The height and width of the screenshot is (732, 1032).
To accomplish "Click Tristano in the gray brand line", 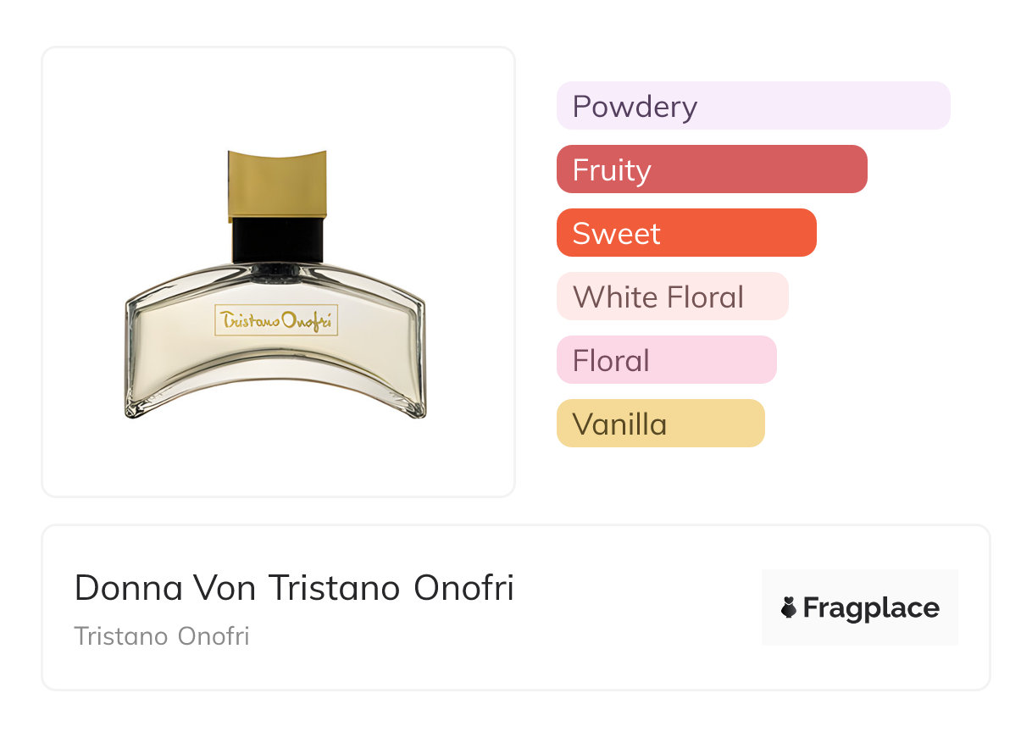I will pos(121,636).
